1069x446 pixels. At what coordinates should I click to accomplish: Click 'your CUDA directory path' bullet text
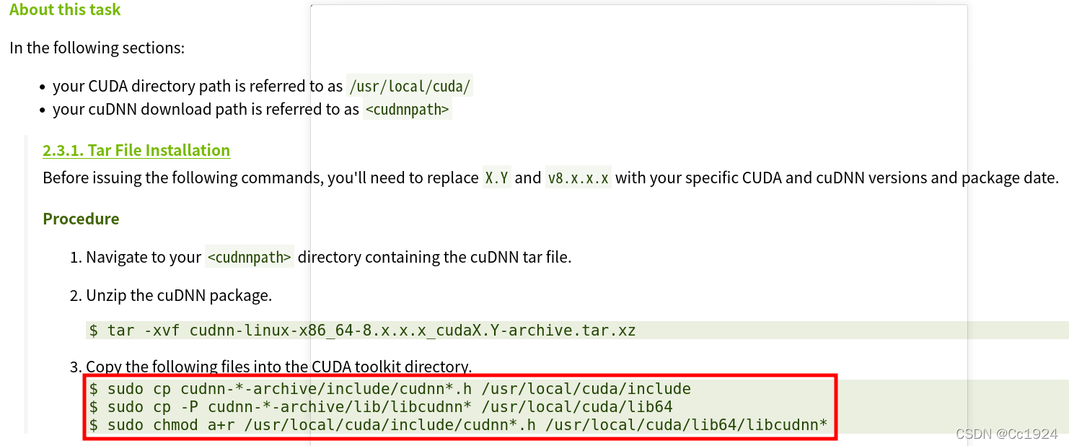[x=198, y=87]
